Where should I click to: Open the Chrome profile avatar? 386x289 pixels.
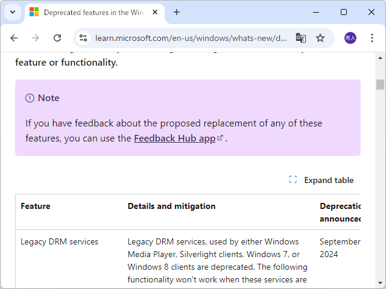(350, 38)
